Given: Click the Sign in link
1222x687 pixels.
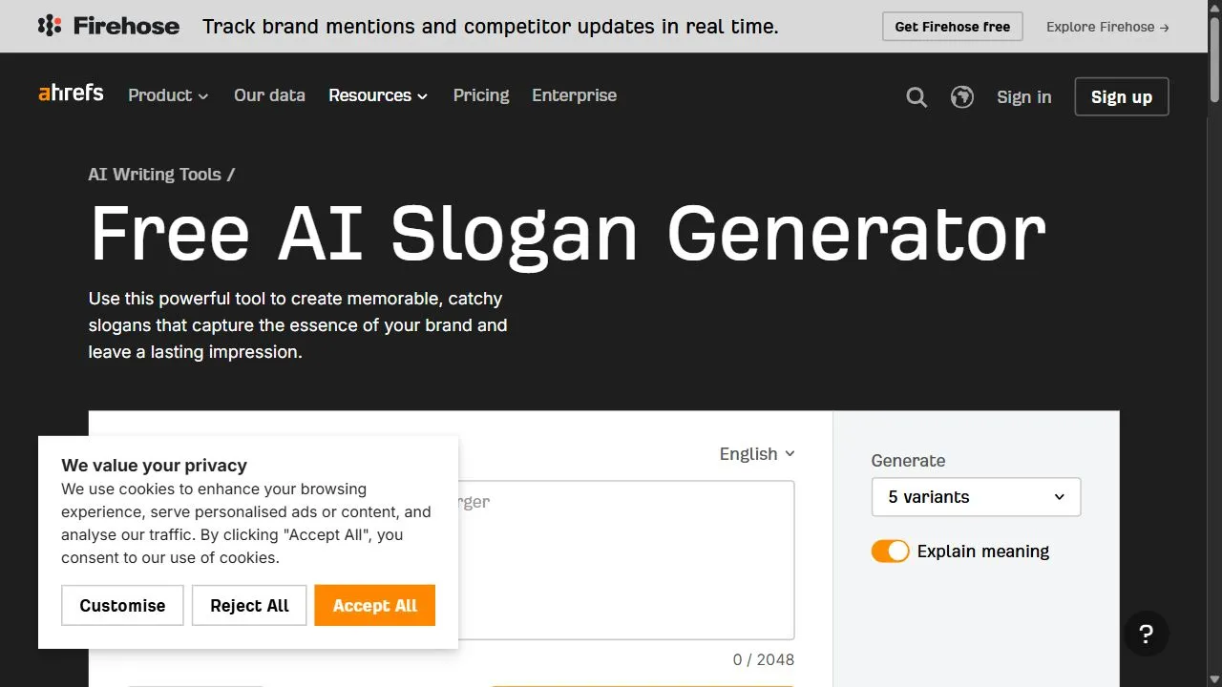Looking at the screenshot, I should (x=1023, y=97).
